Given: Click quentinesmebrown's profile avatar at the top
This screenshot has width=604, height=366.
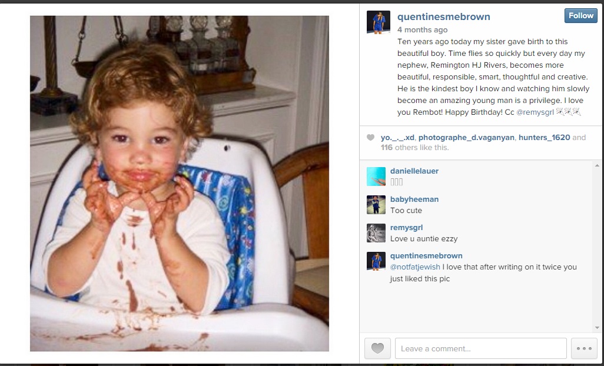Looking at the screenshot, I should click(x=379, y=22).
